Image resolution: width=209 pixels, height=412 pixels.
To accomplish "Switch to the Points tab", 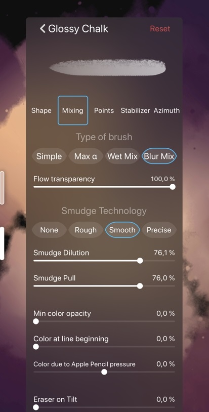I will [104, 110].
